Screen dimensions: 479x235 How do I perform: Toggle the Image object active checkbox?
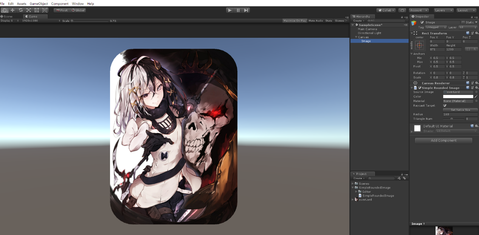click(x=422, y=22)
